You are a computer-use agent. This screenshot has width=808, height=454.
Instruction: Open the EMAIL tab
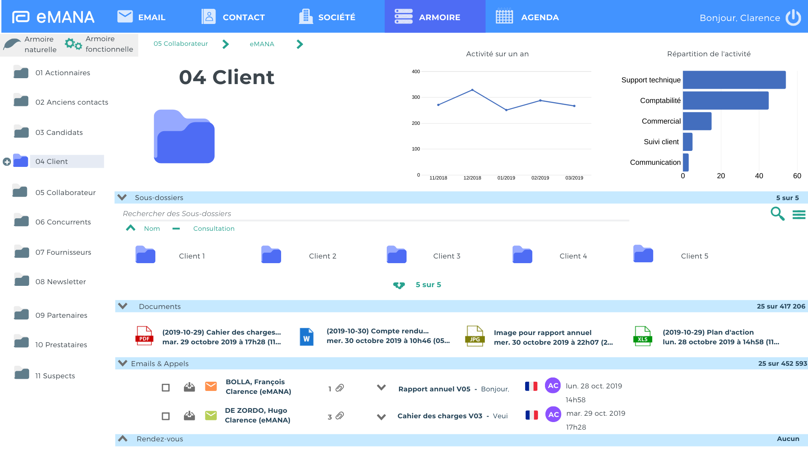point(141,17)
